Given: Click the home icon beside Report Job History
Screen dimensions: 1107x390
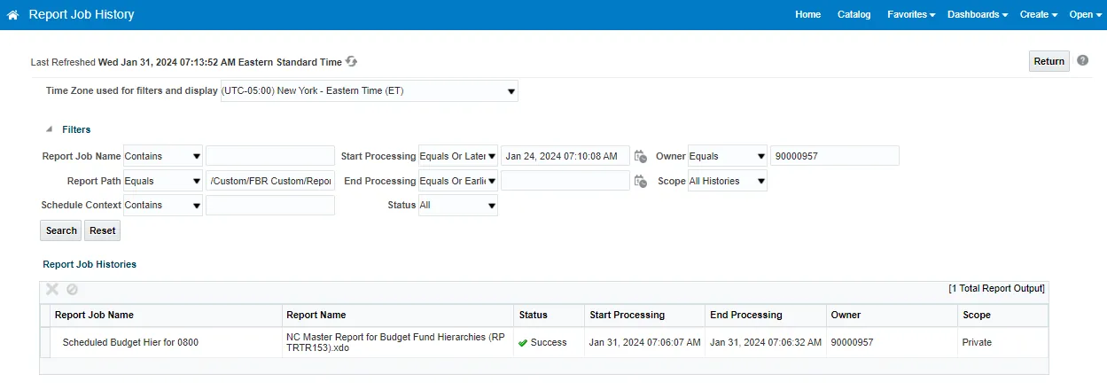Looking at the screenshot, I should click(x=13, y=15).
